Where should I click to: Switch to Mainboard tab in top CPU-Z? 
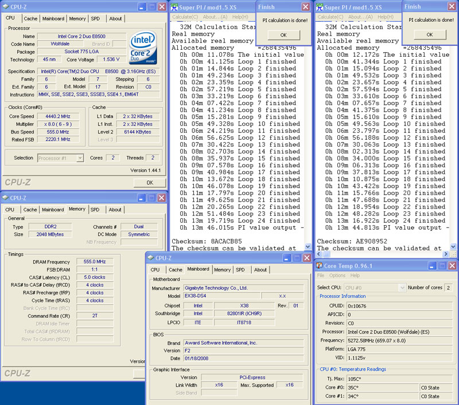[x=53, y=18]
